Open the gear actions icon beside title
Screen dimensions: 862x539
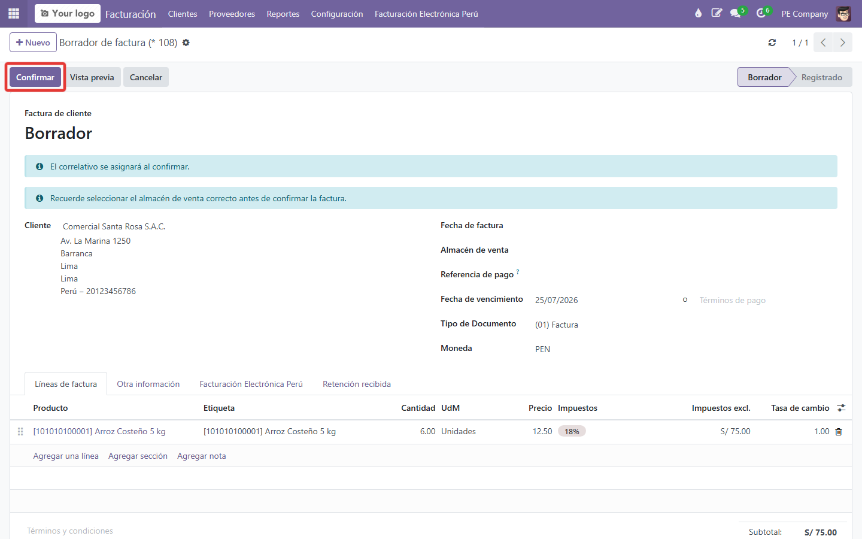(x=186, y=43)
